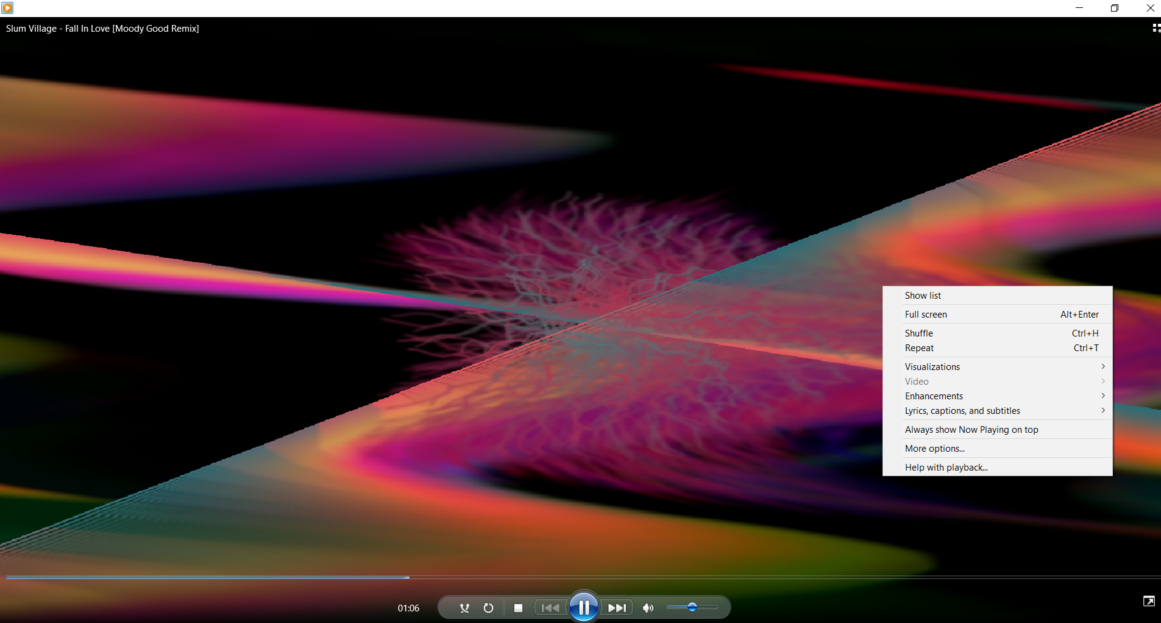Select Full screen menu entry
Viewport: 1161px width, 623px height.
click(998, 315)
